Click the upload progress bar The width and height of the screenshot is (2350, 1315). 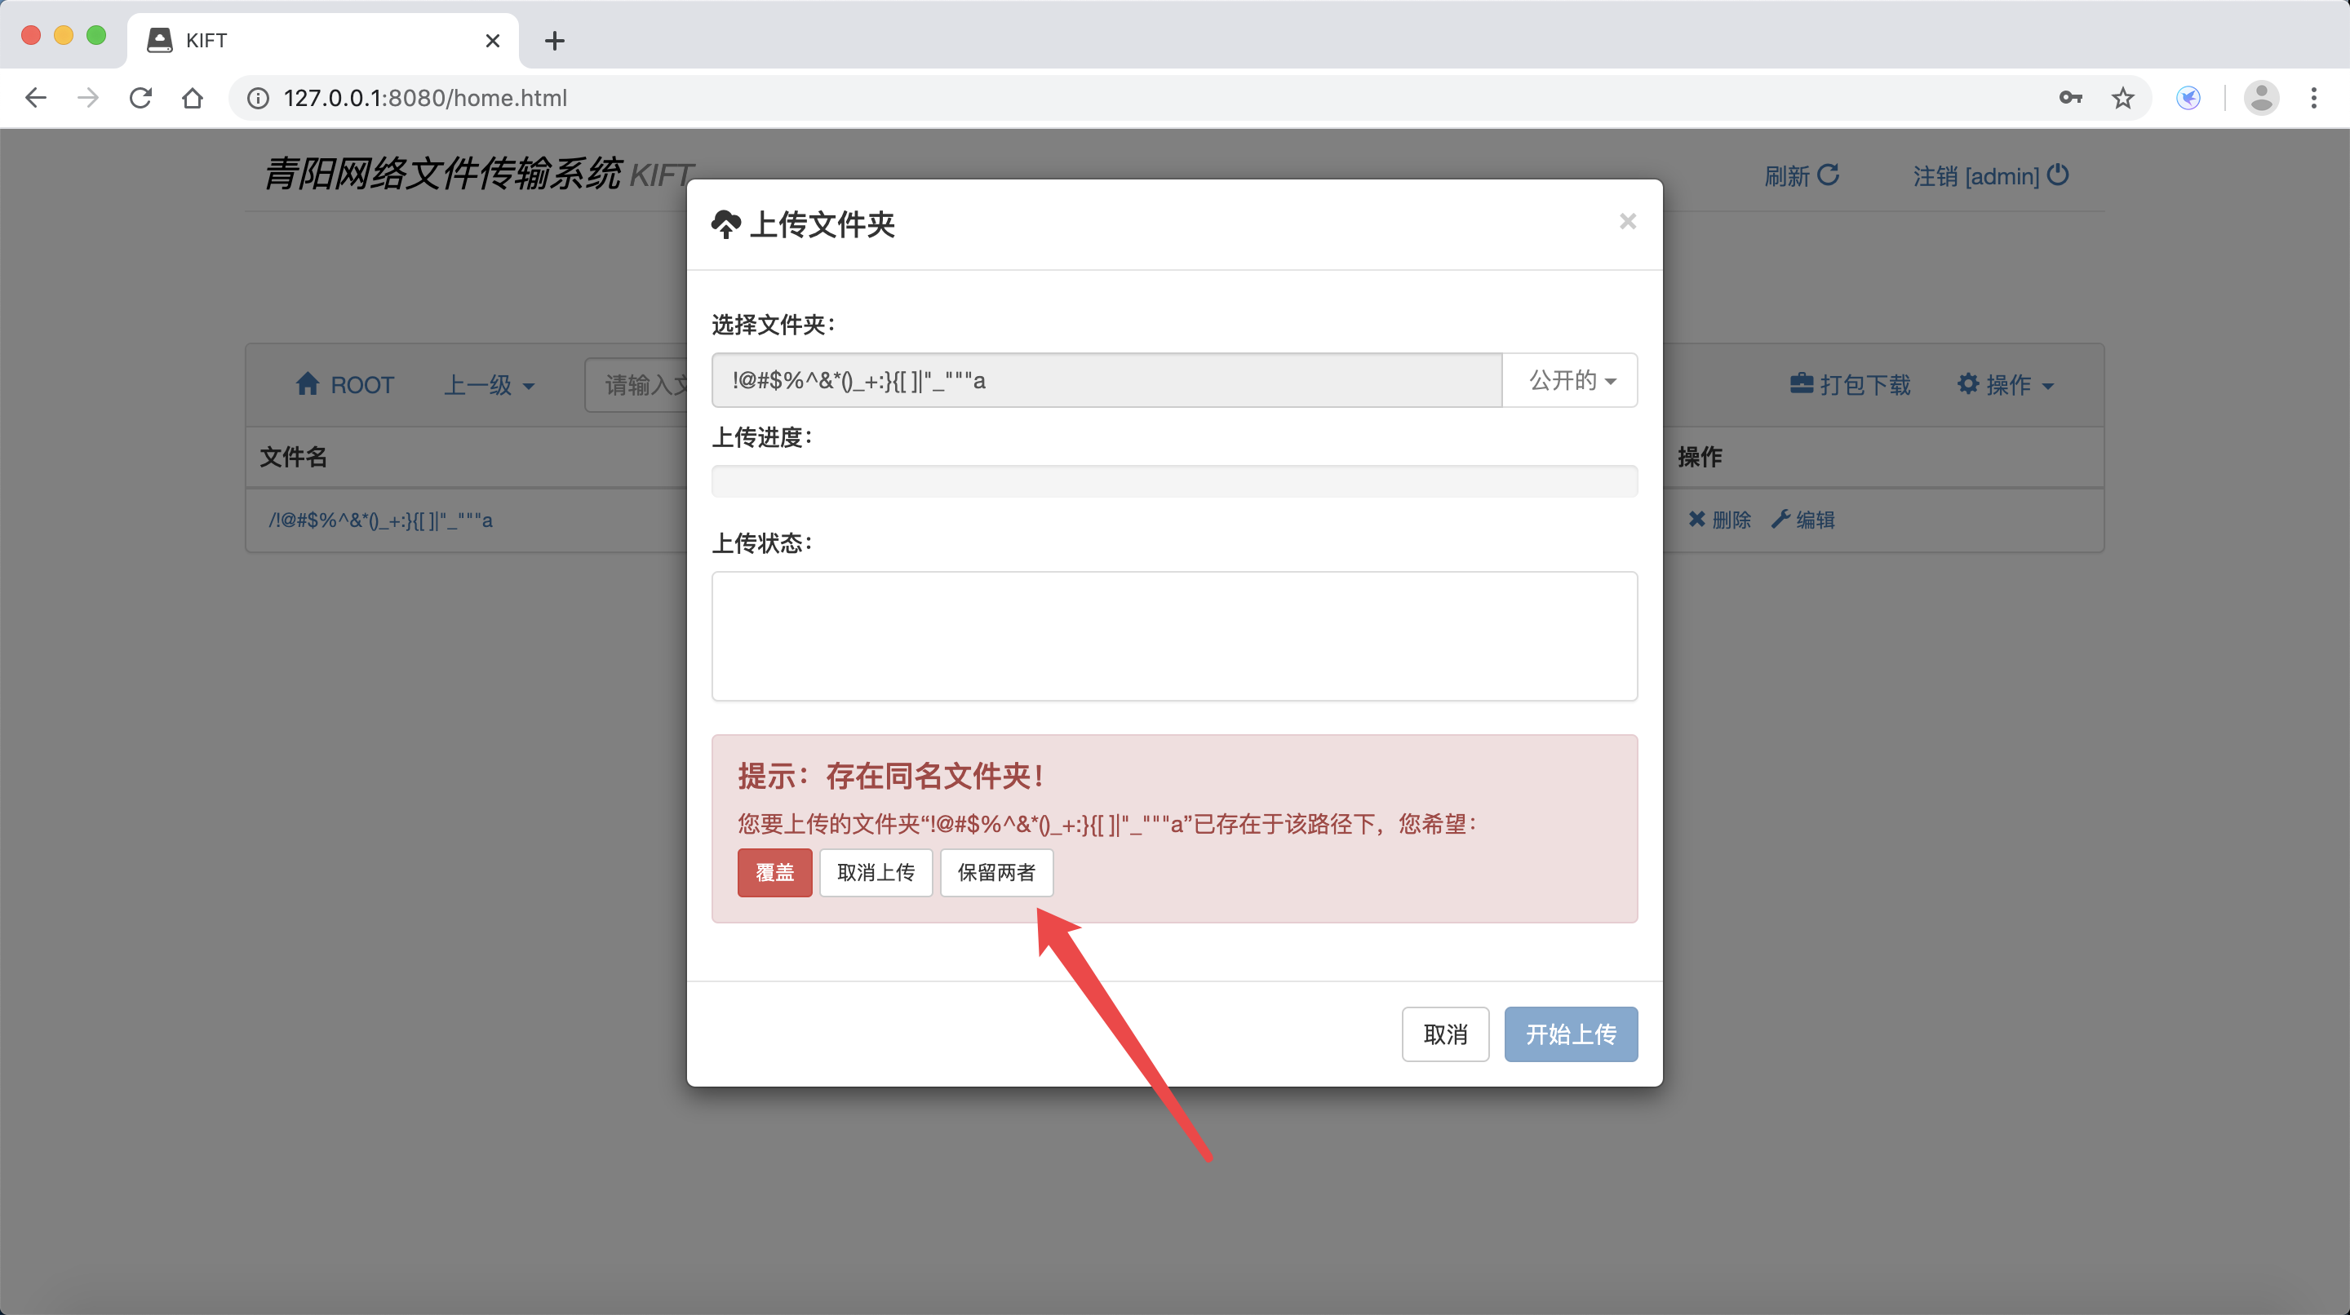[1174, 481]
